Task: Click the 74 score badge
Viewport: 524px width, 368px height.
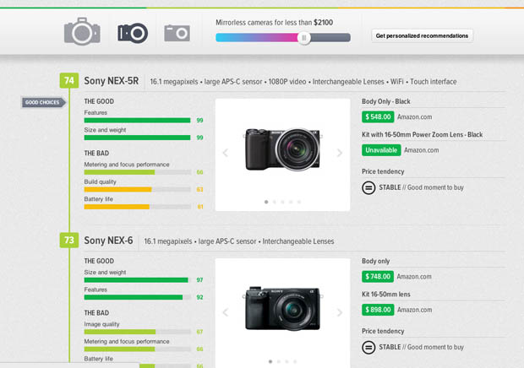Action: (69, 80)
